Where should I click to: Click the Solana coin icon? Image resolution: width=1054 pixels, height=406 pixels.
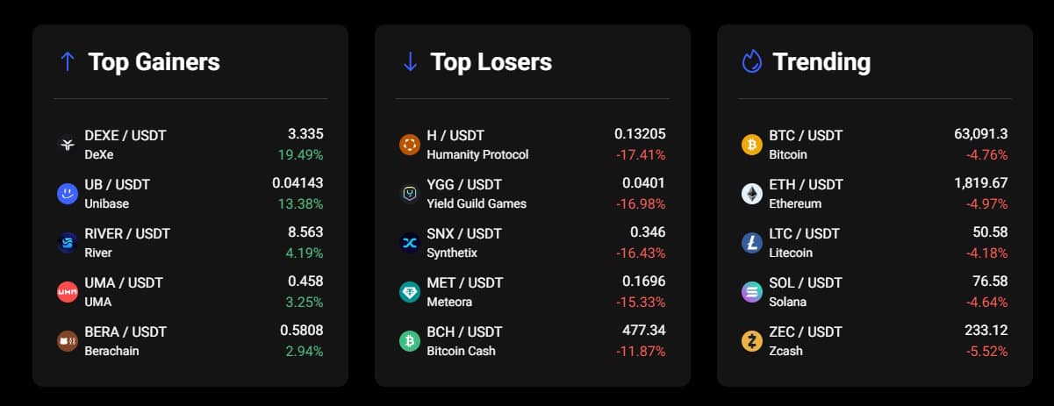click(x=752, y=292)
